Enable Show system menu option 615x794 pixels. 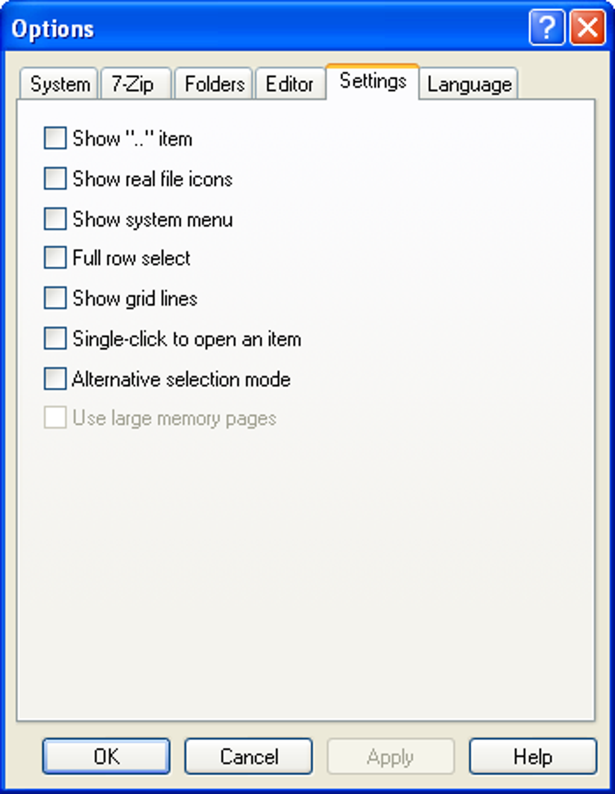(x=55, y=219)
